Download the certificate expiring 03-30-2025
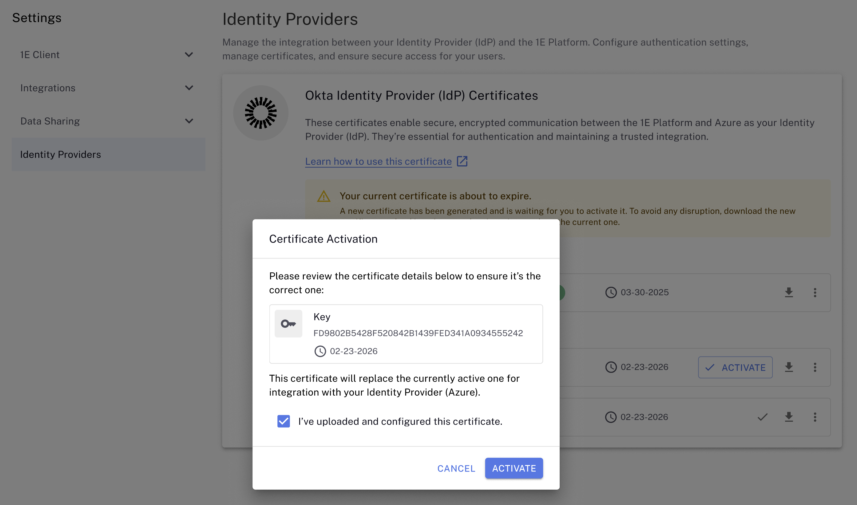This screenshot has height=505, width=857. pyautogui.click(x=789, y=292)
